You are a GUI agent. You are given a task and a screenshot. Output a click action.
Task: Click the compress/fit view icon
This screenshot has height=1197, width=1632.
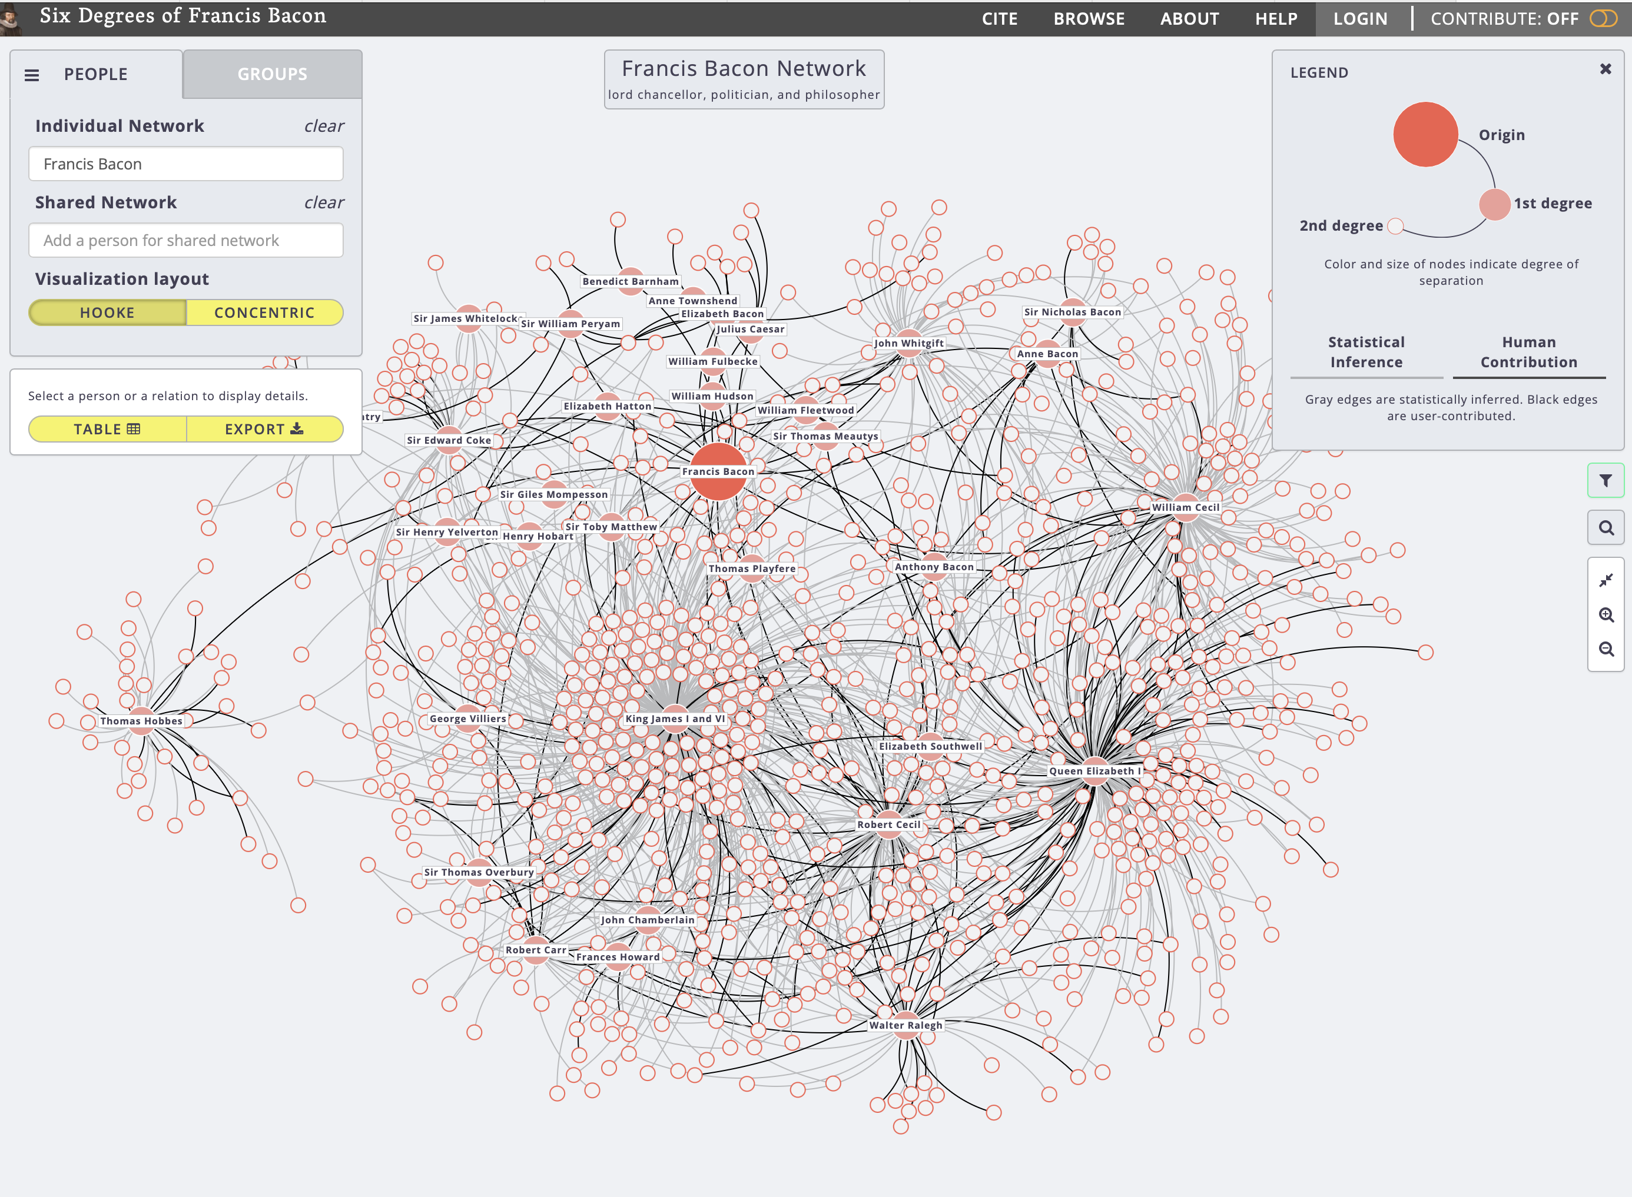[x=1605, y=580]
